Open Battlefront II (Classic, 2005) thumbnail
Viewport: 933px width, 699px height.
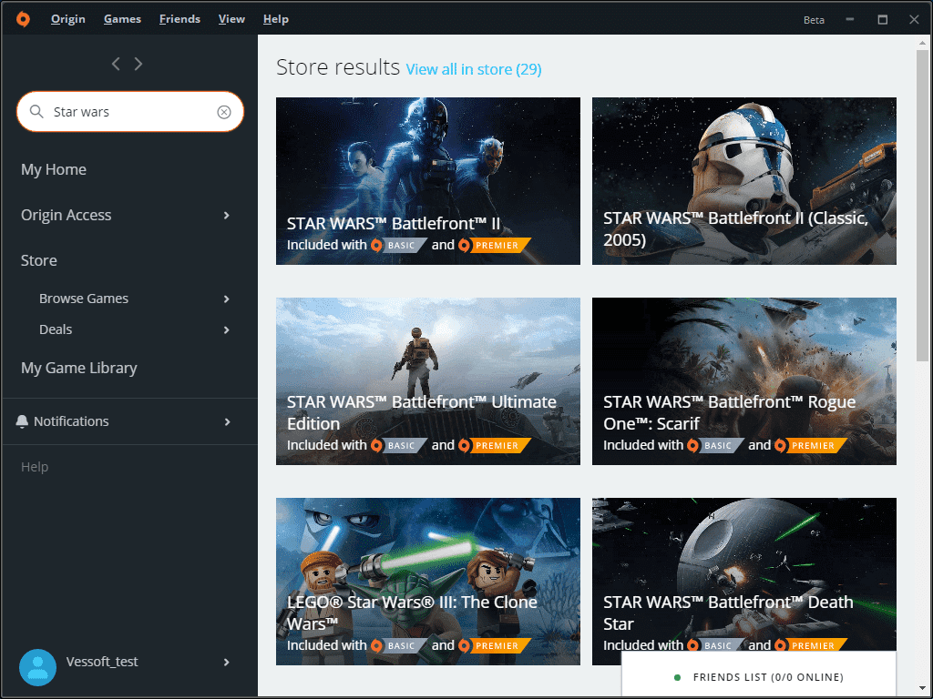pyautogui.click(x=743, y=181)
